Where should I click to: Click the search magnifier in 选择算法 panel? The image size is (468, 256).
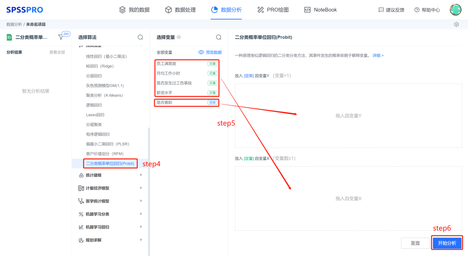point(140,37)
